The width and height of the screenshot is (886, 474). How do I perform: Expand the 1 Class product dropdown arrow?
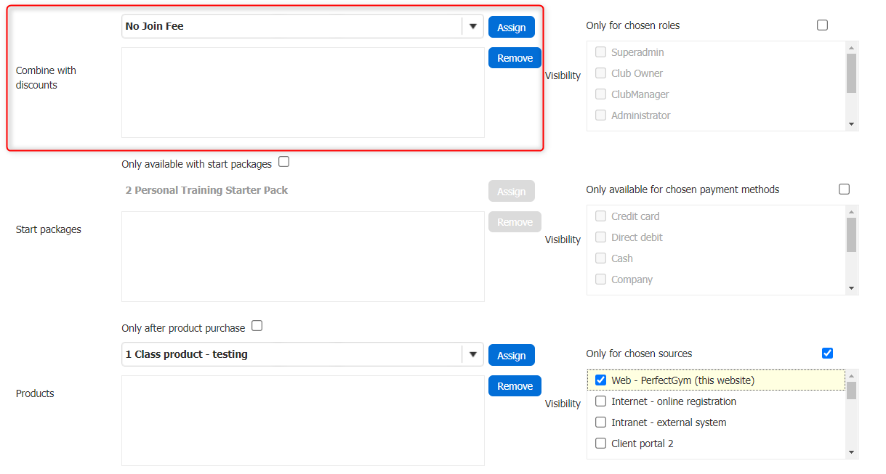[473, 355]
